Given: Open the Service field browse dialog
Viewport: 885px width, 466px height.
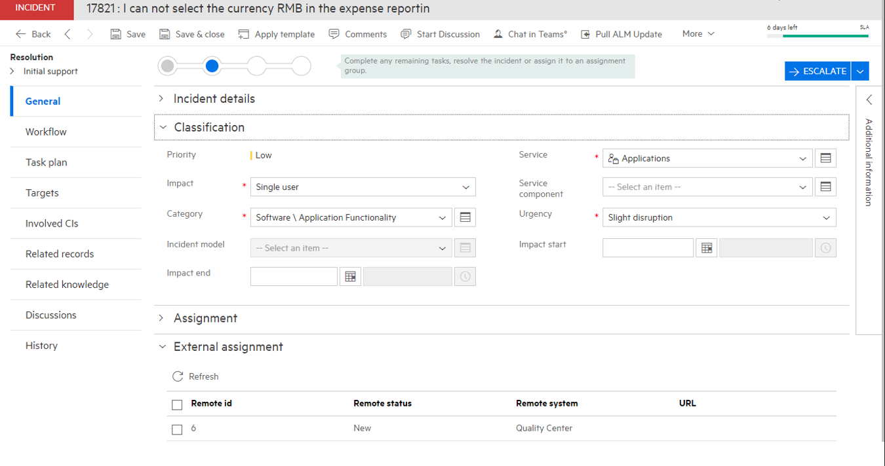Looking at the screenshot, I should pyautogui.click(x=825, y=158).
